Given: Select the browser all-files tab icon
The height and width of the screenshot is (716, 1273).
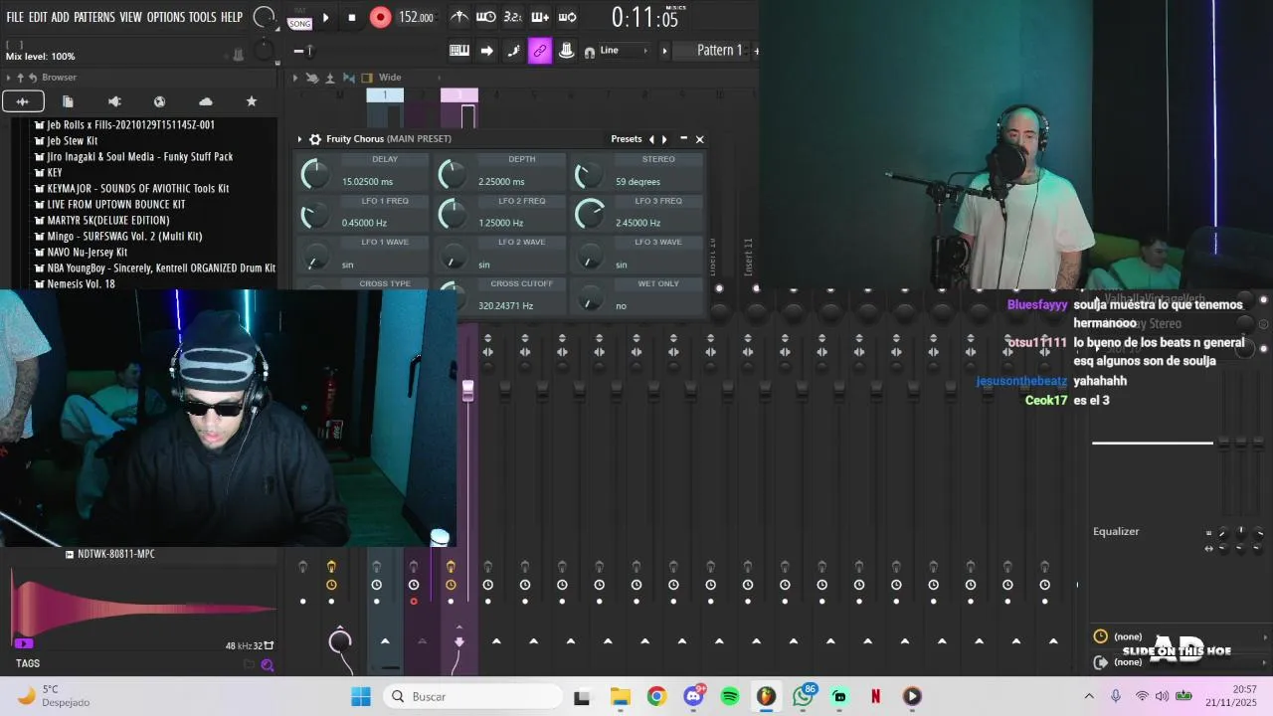Looking at the screenshot, I should coord(23,101).
